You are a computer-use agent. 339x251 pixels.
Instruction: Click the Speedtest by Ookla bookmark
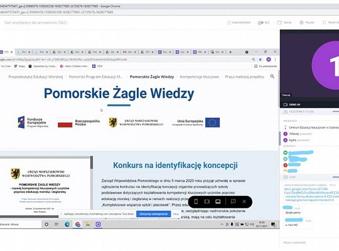[x=43, y=66]
